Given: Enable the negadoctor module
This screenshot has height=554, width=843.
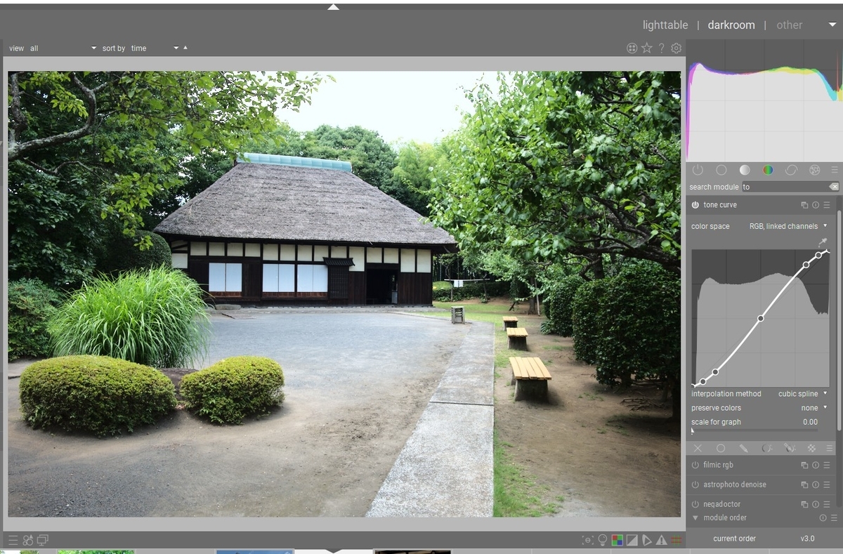Looking at the screenshot, I should point(695,504).
